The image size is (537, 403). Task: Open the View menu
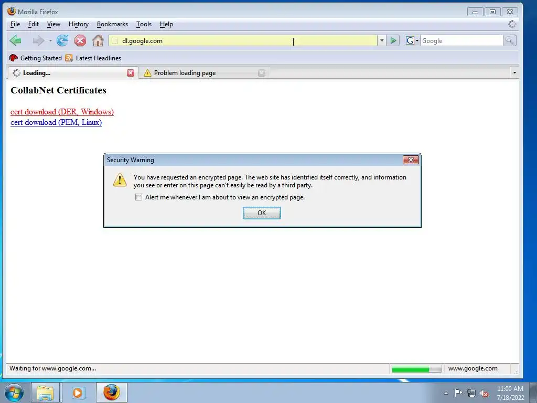tap(53, 24)
